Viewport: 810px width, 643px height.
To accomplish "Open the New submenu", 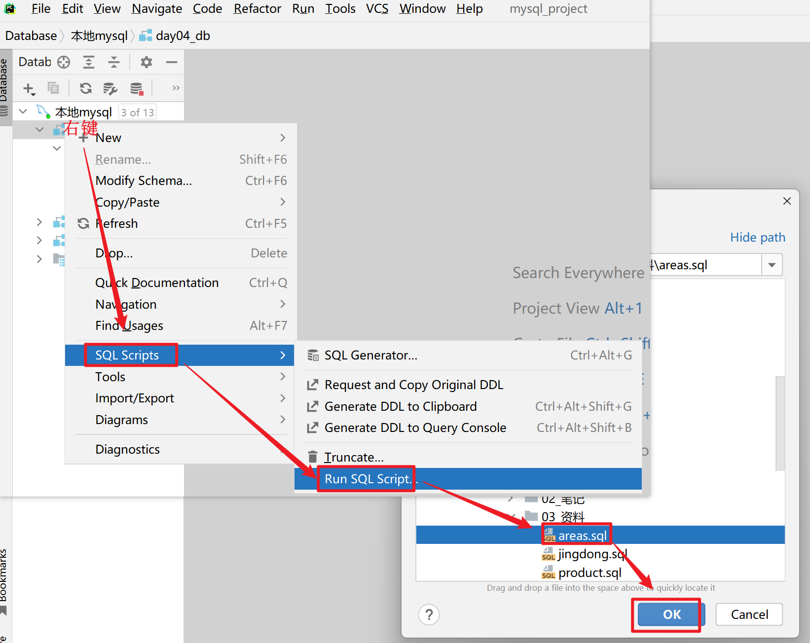I will (181, 138).
